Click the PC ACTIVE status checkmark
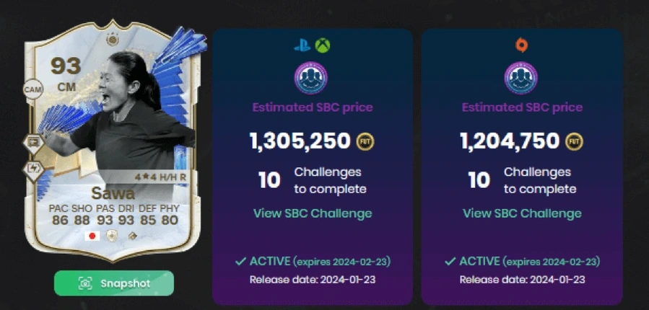This screenshot has height=310, width=649. pyautogui.click(x=450, y=262)
